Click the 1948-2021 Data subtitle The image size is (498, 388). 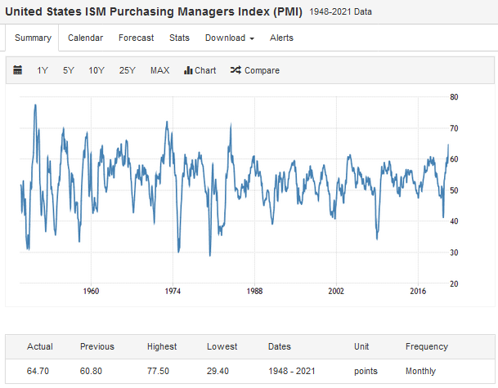(x=340, y=11)
